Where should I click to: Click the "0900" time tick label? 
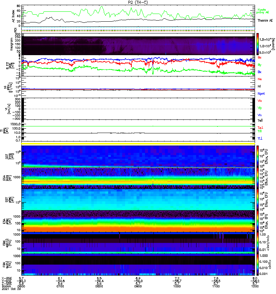pyautogui.click(x=138, y=286)
